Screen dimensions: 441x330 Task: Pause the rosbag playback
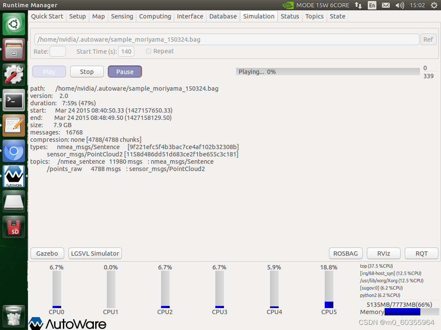[x=125, y=72]
